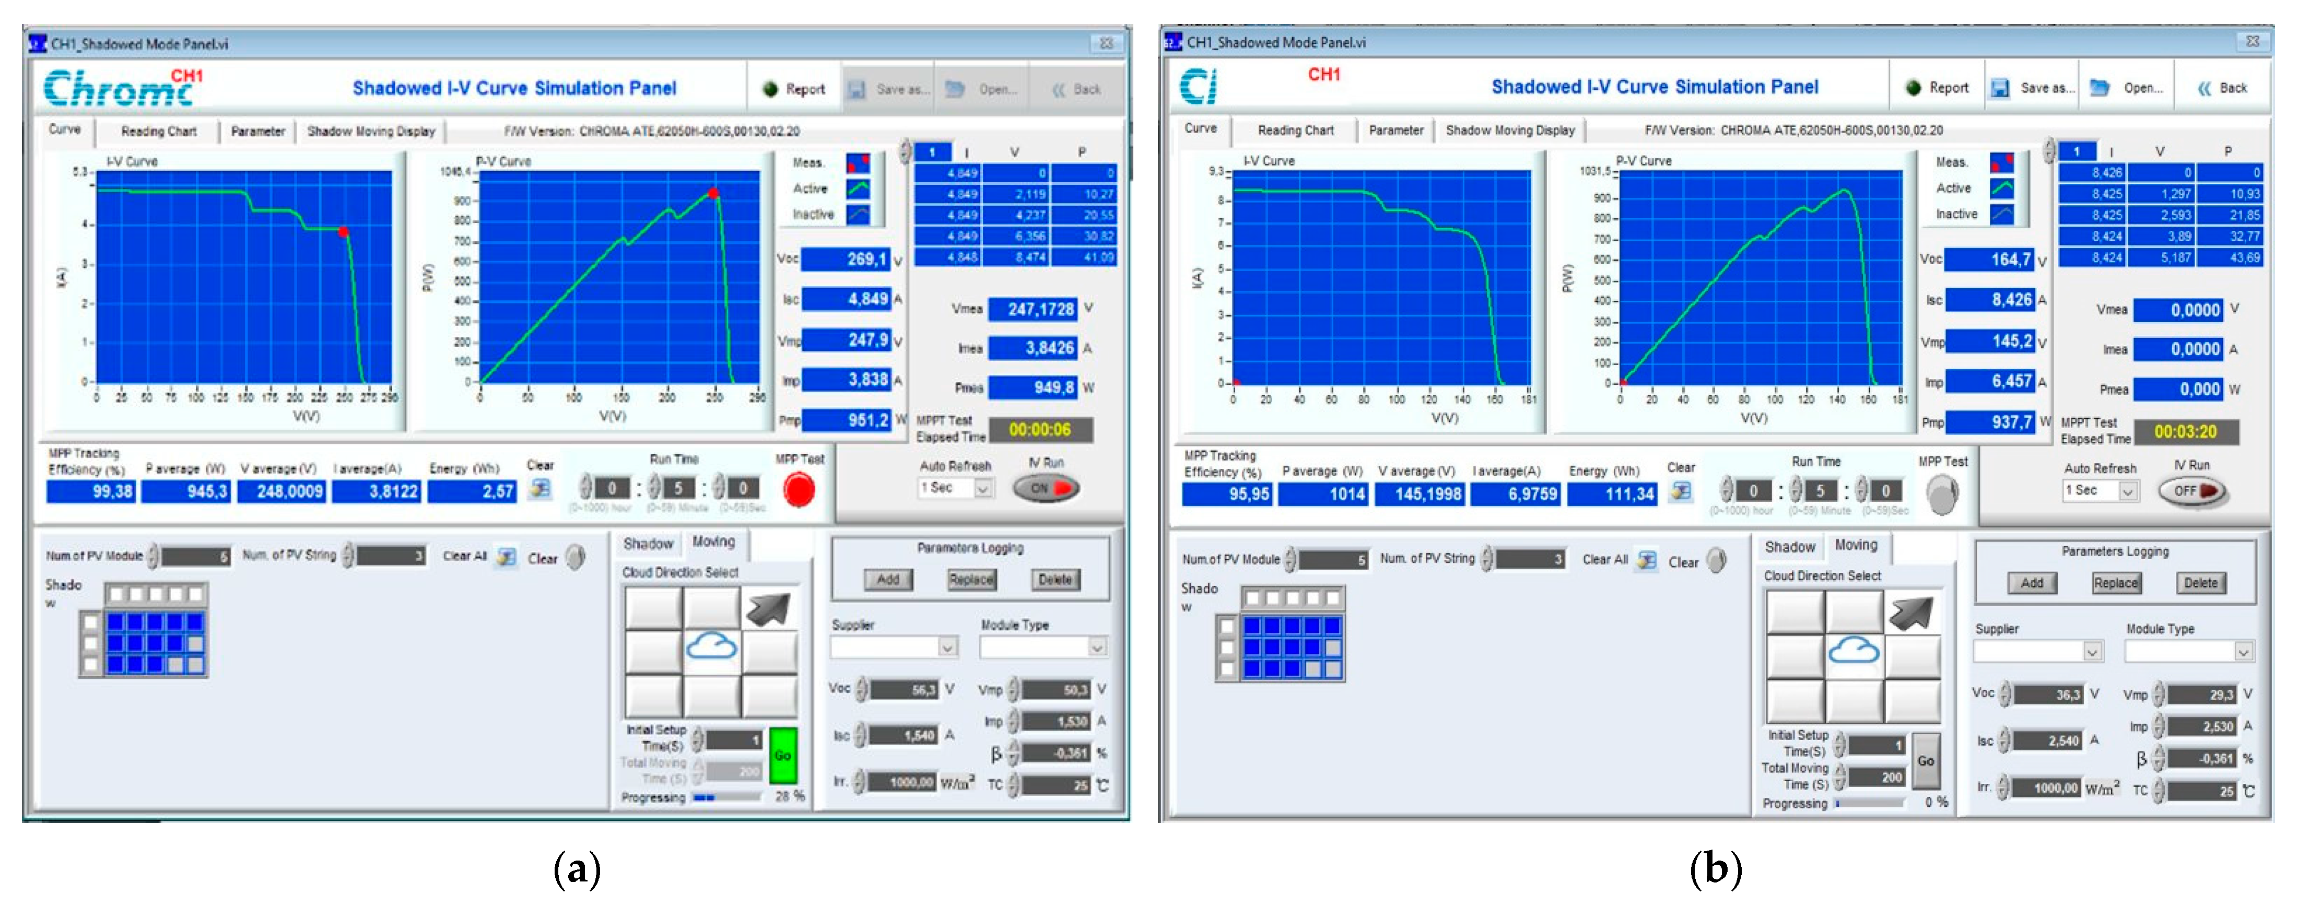Open Module Type dropdown in panel (a)
This screenshot has height=906, width=2299.
(x=1097, y=647)
